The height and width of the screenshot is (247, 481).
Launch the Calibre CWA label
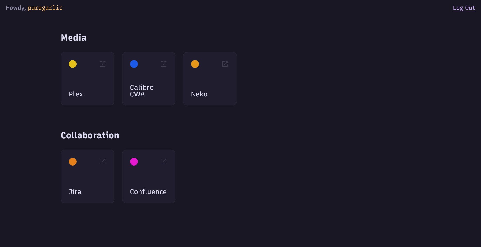[x=142, y=91]
